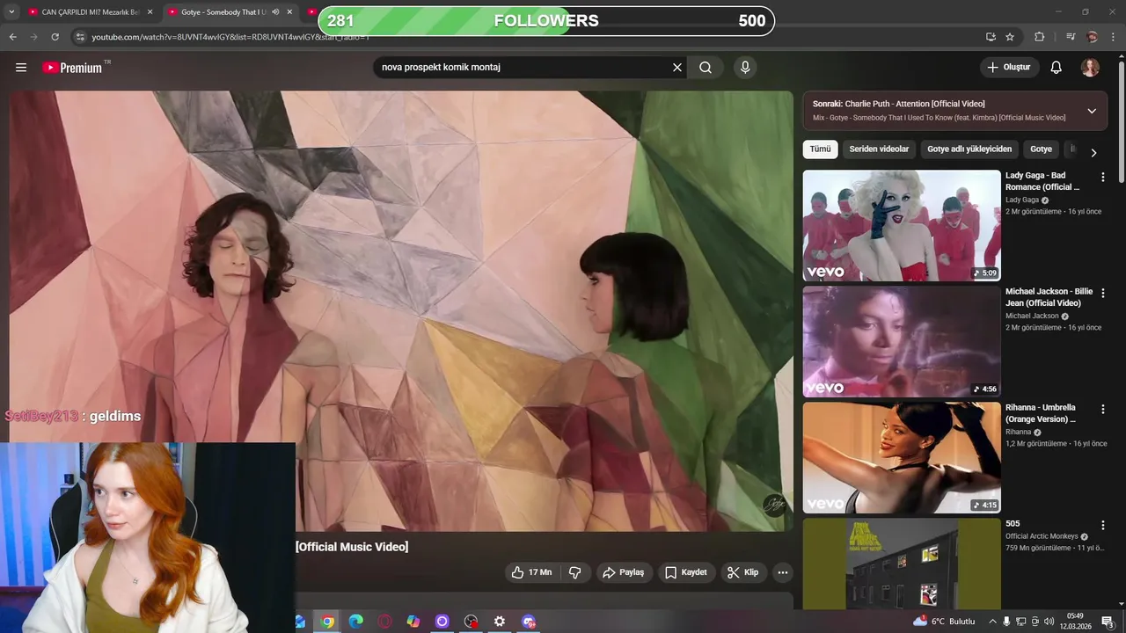Image resolution: width=1126 pixels, height=633 pixels.
Task: Open Lady Gaga channel link
Action: 1022,200
